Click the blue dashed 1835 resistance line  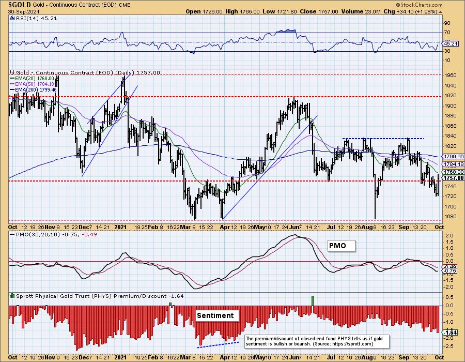(x=383, y=139)
